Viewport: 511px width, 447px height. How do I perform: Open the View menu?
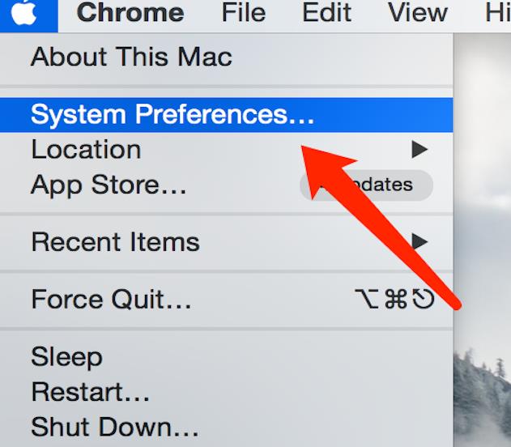click(x=417, y=13)
